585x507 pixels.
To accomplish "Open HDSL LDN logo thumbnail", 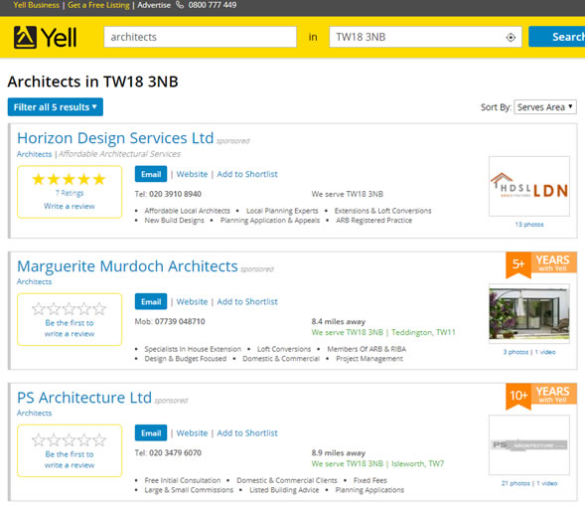I will pyautogui.click(x=529, y=186).
